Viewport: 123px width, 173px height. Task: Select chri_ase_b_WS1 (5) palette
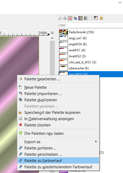[x=91, y=62]
